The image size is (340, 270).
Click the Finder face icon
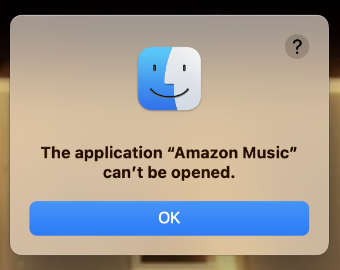(x=169, y=79)
